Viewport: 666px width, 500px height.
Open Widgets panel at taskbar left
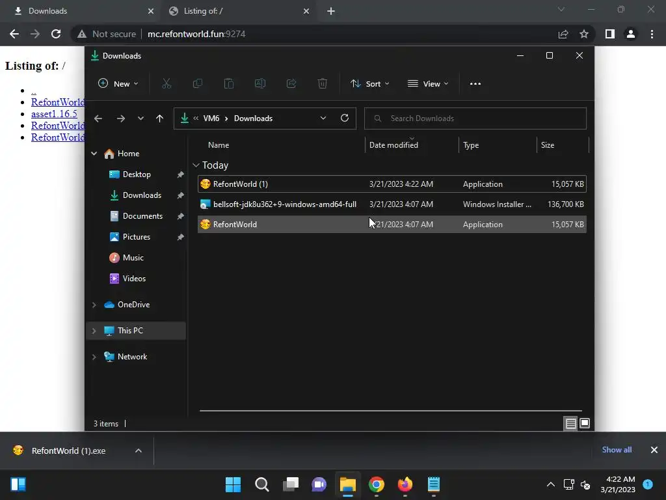18,484
